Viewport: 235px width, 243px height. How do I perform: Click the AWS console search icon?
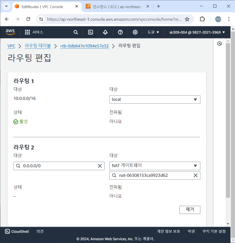pos(76,32)
